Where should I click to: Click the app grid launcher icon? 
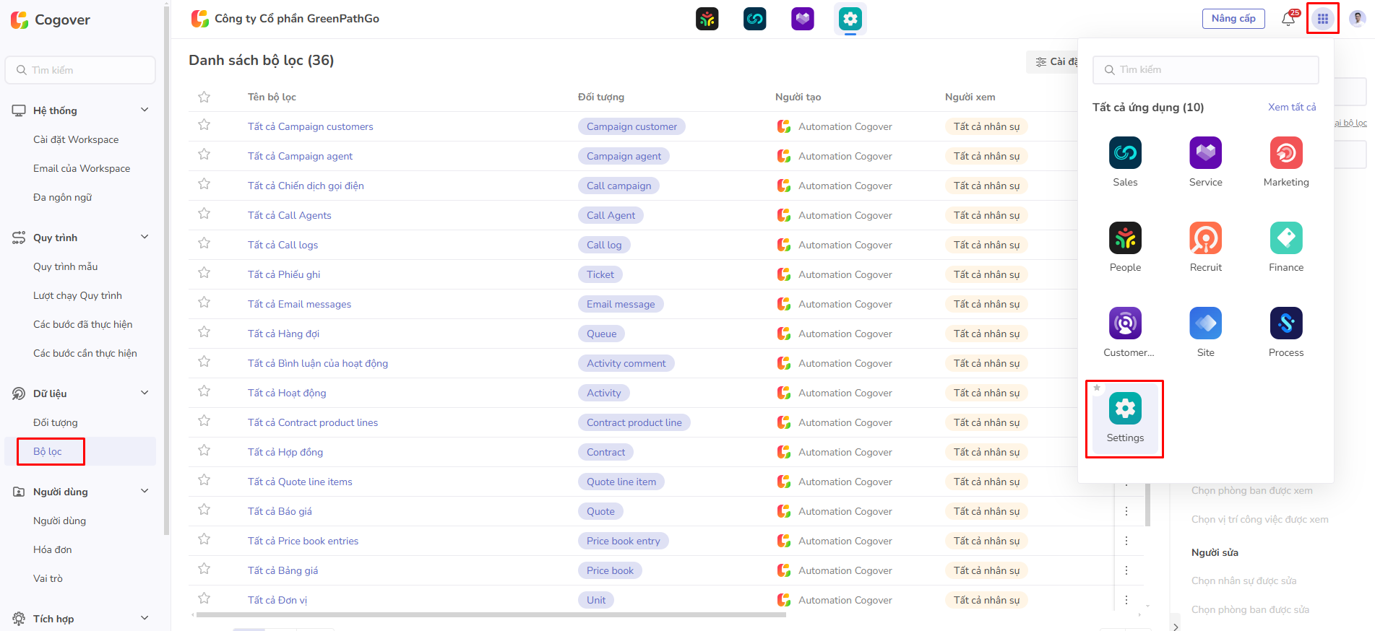click(x=1322, y=19)
